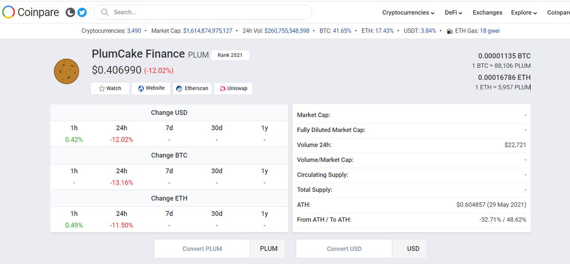Click the Volume/Market Cap label
The image size is (570, 264).
click(x=325, y=160)
